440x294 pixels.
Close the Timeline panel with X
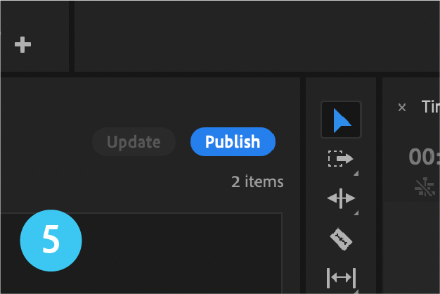402,108
